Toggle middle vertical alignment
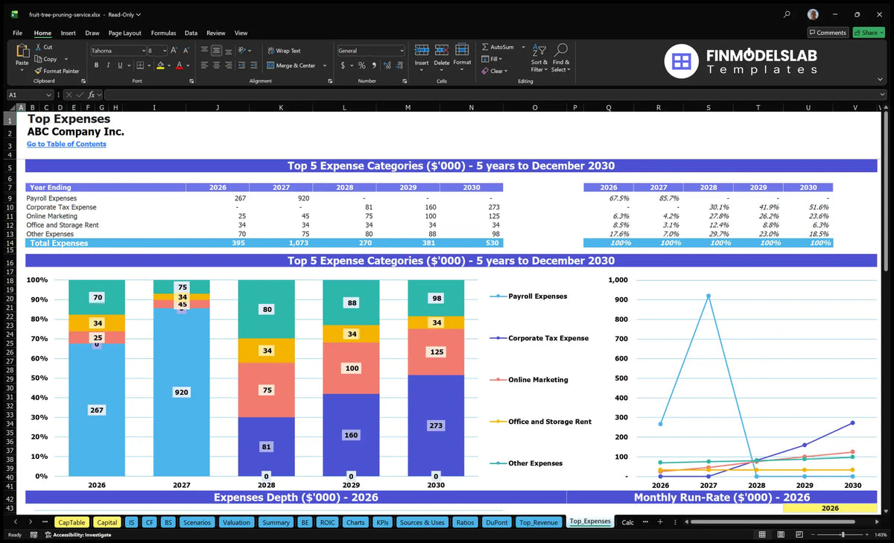 coord(216,51)
